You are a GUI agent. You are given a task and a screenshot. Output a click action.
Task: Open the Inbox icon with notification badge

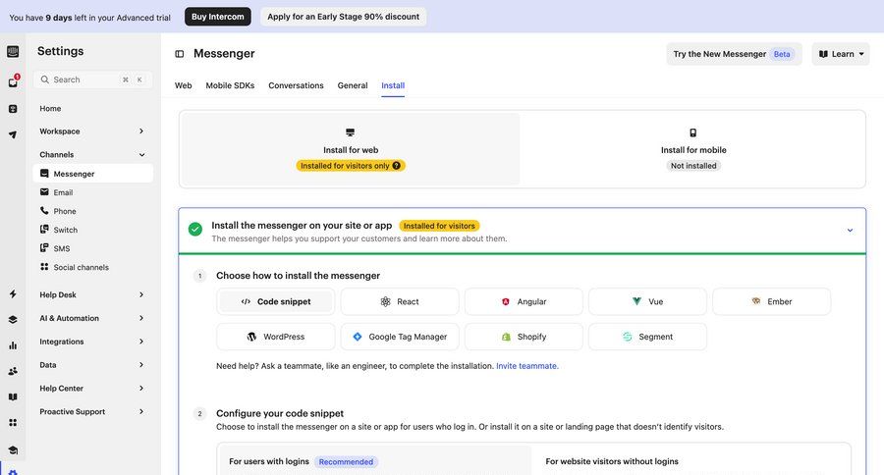pos(13,81)
